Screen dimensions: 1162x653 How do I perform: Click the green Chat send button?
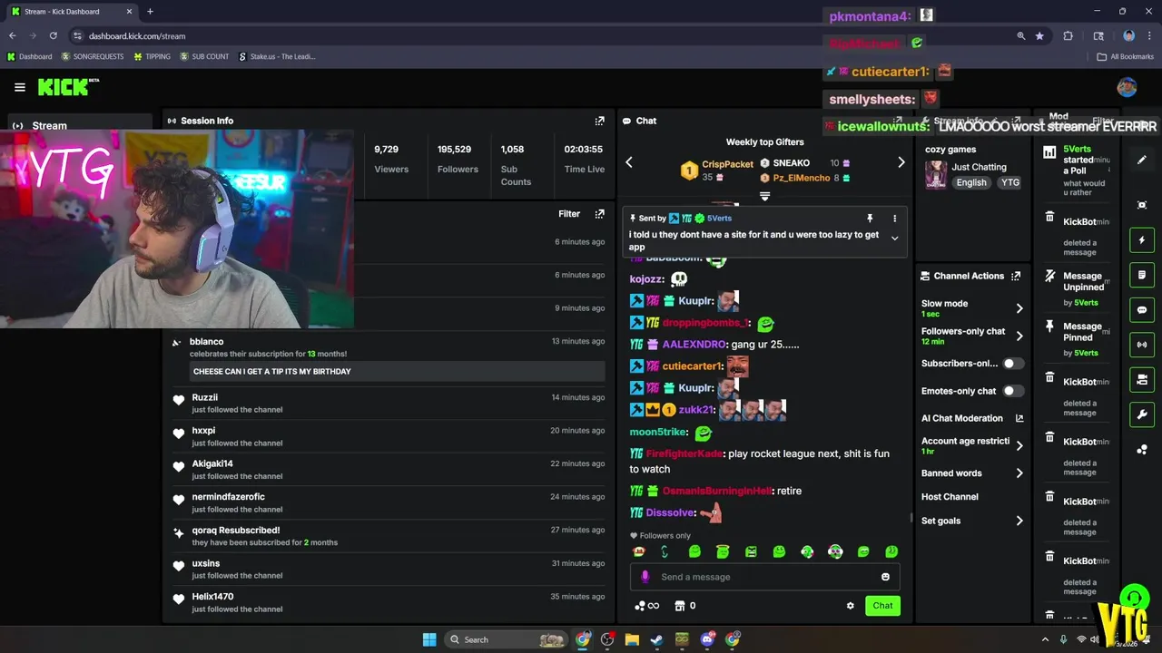point(882,606)
